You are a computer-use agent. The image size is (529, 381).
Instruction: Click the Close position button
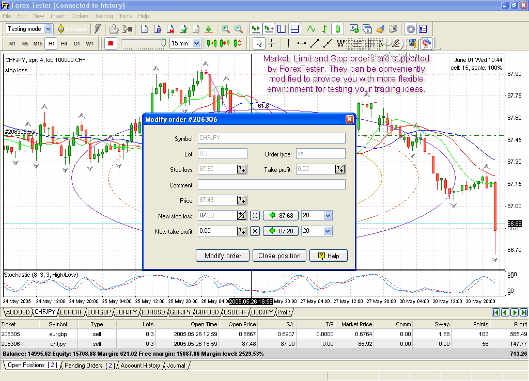pyautogui.click(x=279, y=256)
